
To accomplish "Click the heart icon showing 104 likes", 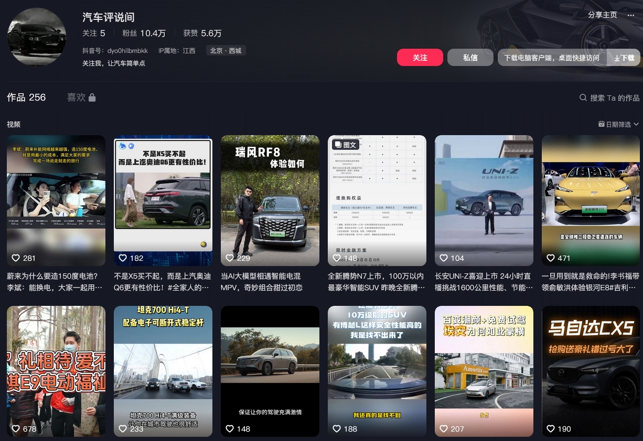I will [x=444, y=258].
